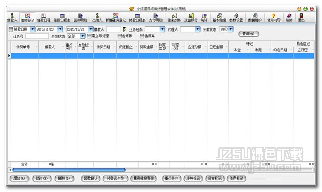Image resolution: width=322 pixels, height=192 pixels.
Task: Launch the 使用向导 usage wizard icon
Action: pos(273,18)
